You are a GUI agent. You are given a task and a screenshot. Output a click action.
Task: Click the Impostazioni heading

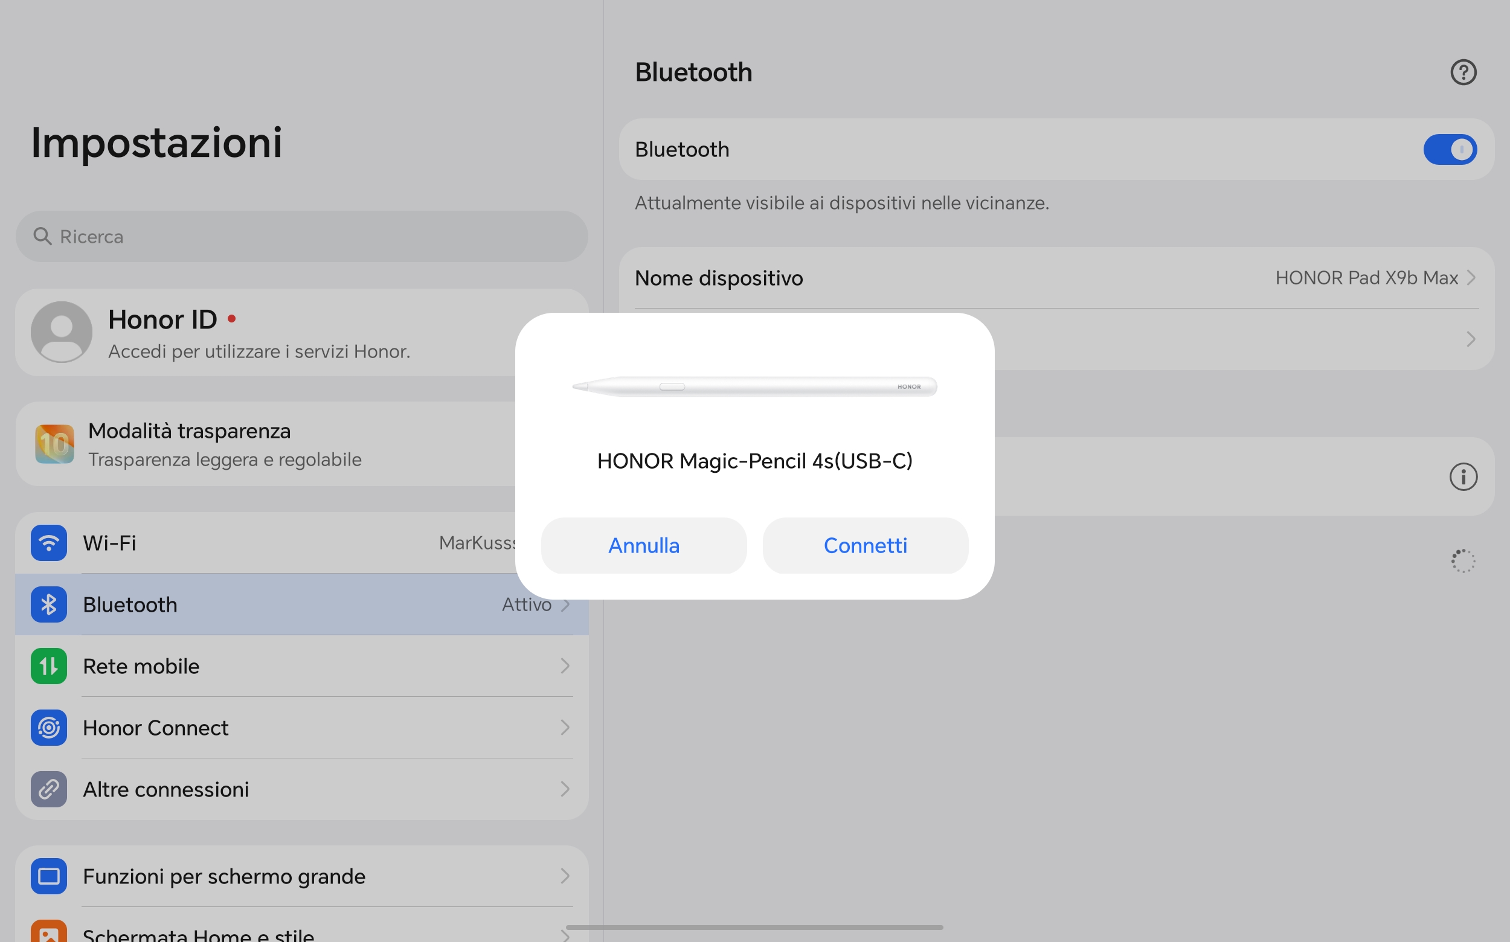pos(156,143)
